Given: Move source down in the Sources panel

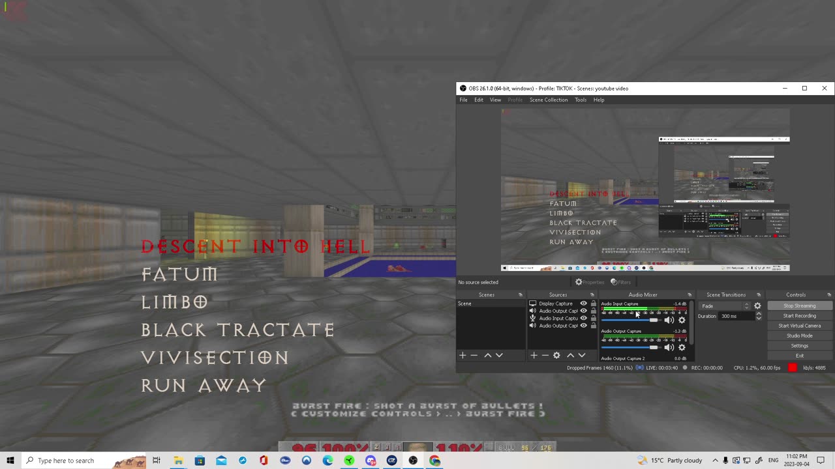Looking at the screenshot, I should click(x=582, y=355).
